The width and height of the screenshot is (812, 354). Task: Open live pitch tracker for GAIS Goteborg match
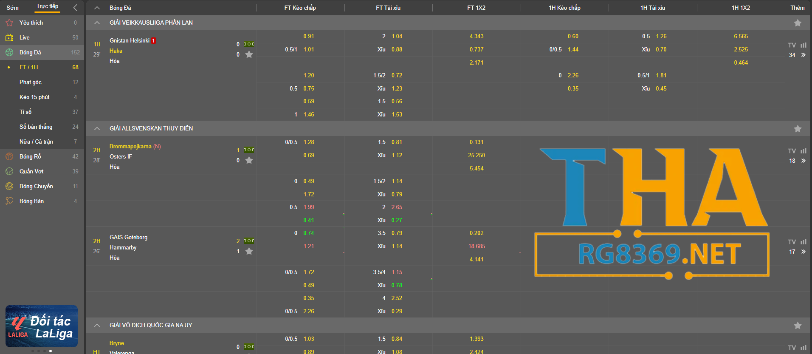tap(249, 241)
